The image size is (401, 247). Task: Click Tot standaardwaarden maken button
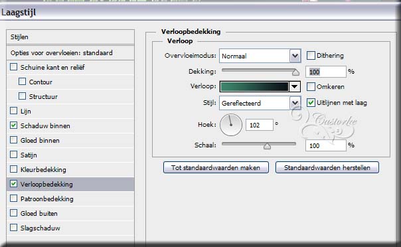click(x=216, y=167)
